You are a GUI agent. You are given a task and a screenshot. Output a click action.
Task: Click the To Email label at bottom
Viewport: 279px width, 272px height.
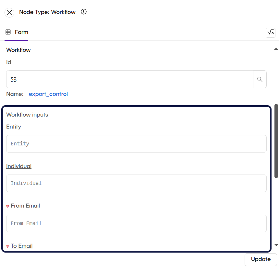pos(21,245)
